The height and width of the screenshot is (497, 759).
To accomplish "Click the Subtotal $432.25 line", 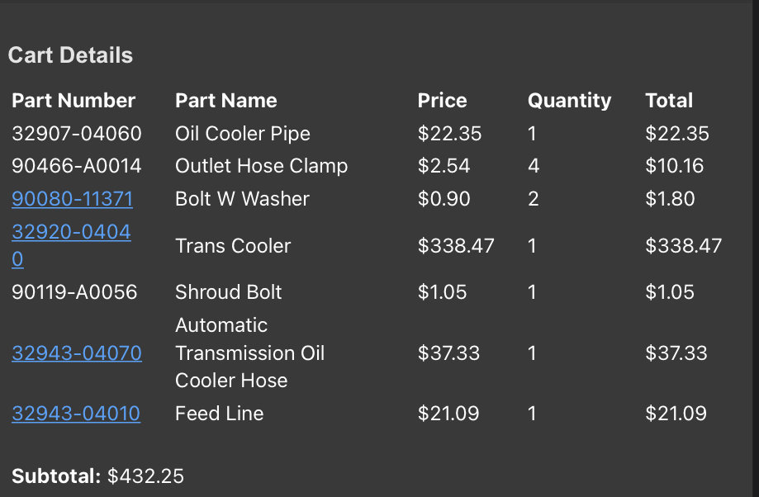I will [97, 476].
